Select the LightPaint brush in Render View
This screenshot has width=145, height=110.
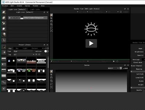click(51, 15)
